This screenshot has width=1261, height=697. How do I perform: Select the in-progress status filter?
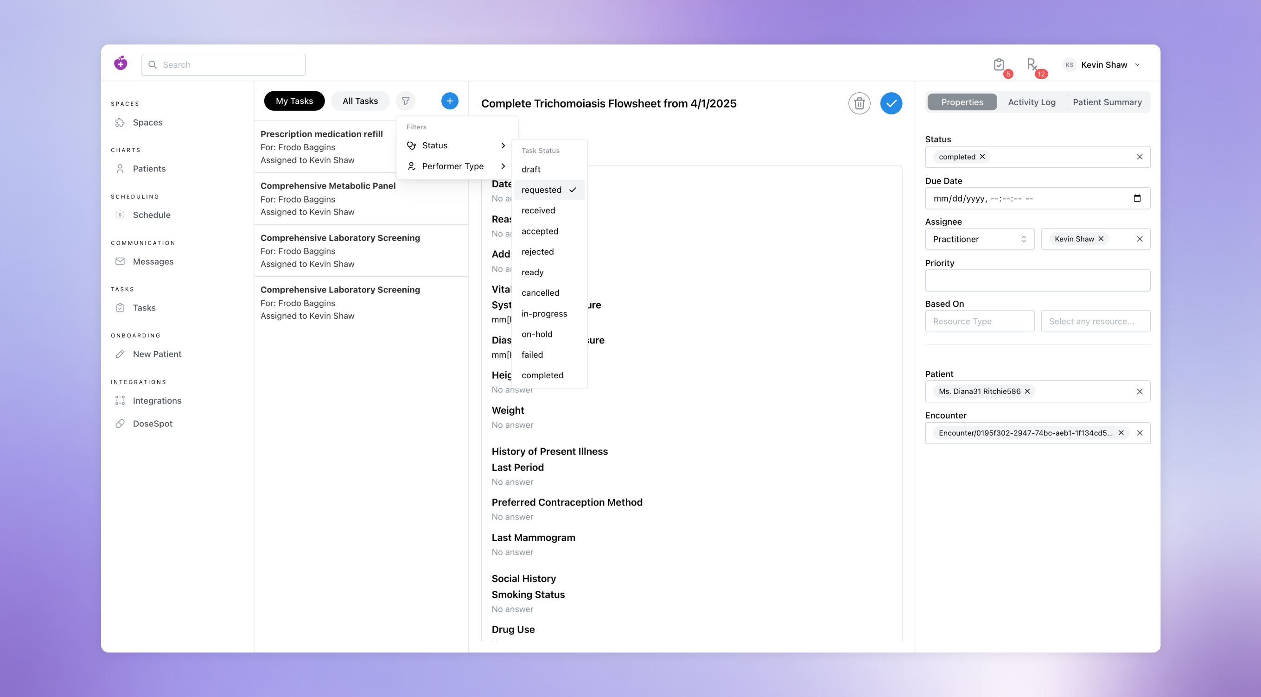(549, 313)
